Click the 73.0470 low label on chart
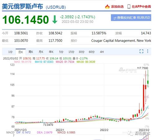Screen dimensions: 155x140 pos(48,125)
